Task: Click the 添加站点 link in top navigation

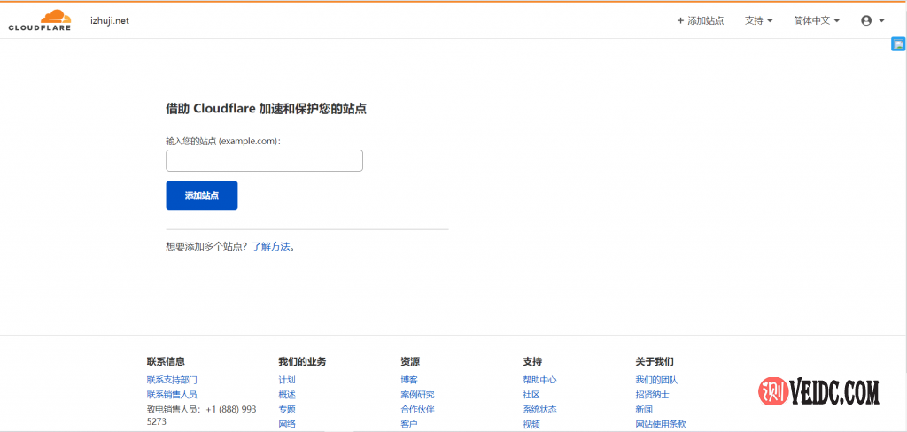Action: (x=701, y=21)
